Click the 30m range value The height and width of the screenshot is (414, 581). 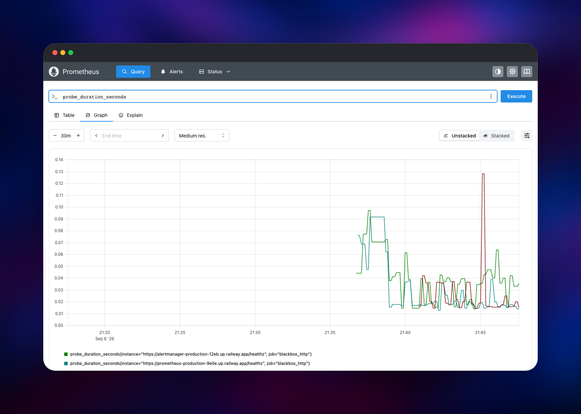pos(66,136)
